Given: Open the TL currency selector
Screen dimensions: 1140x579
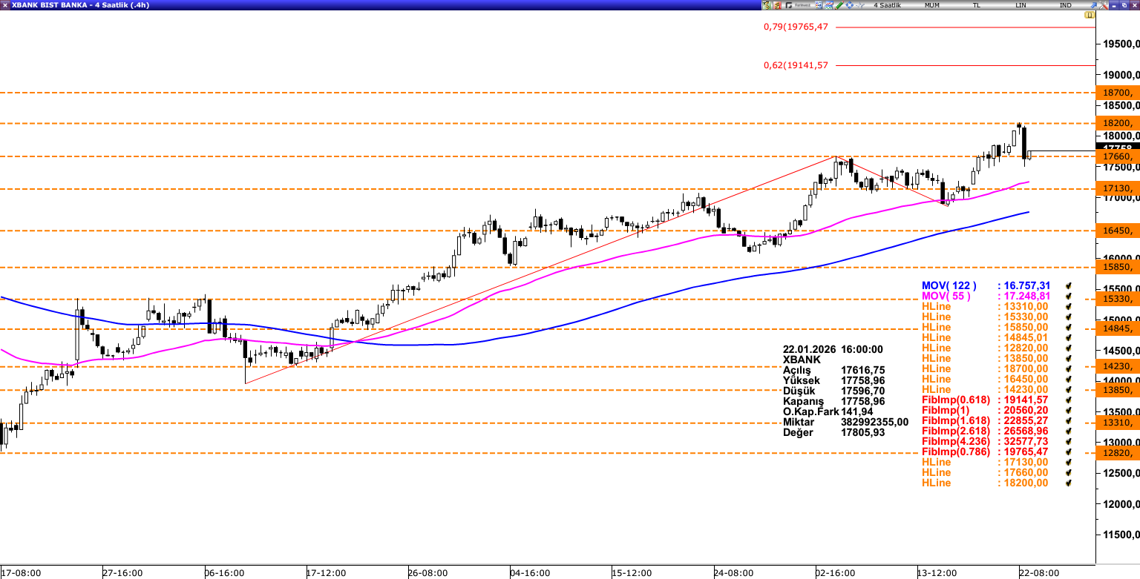Looking at the screenshot, I should tap(977, 5).
